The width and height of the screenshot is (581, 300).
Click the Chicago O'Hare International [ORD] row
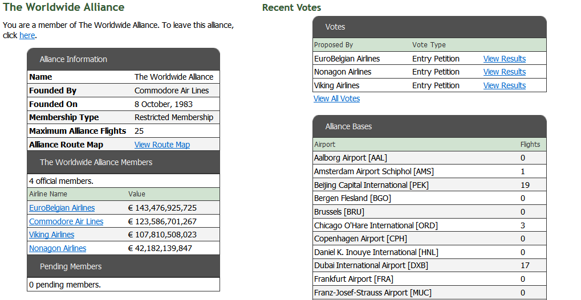[376, 225]
